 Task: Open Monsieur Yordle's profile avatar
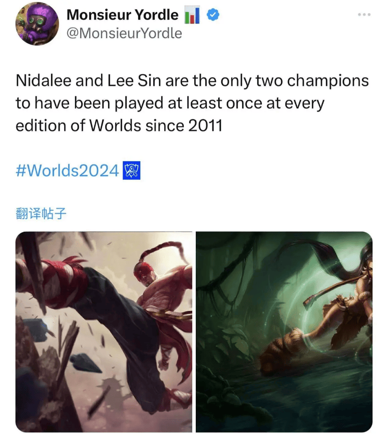[37, 24]
